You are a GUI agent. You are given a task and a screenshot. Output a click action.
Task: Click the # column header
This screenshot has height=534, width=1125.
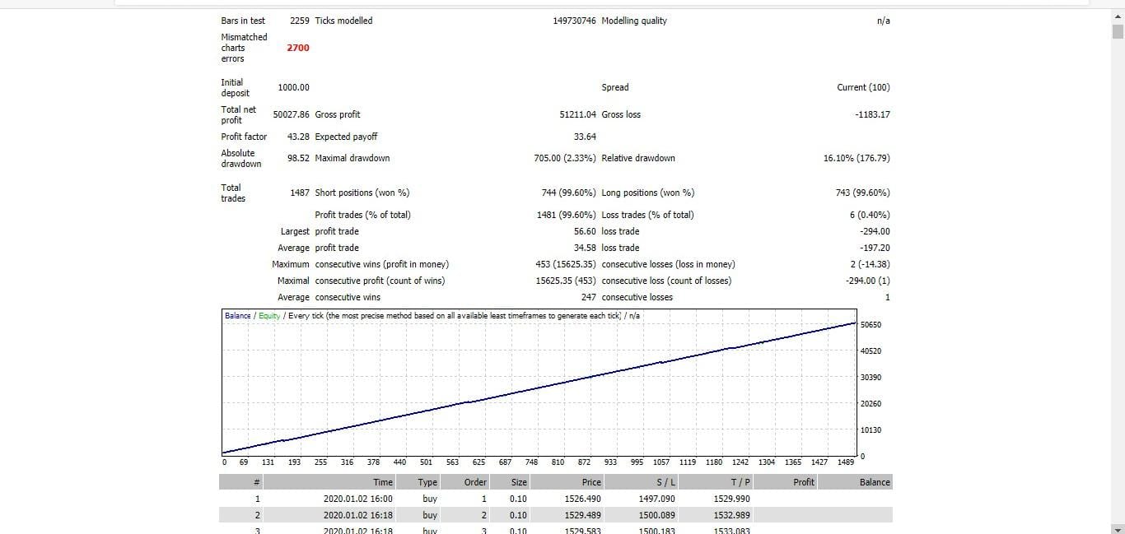[x=257, y=482]
